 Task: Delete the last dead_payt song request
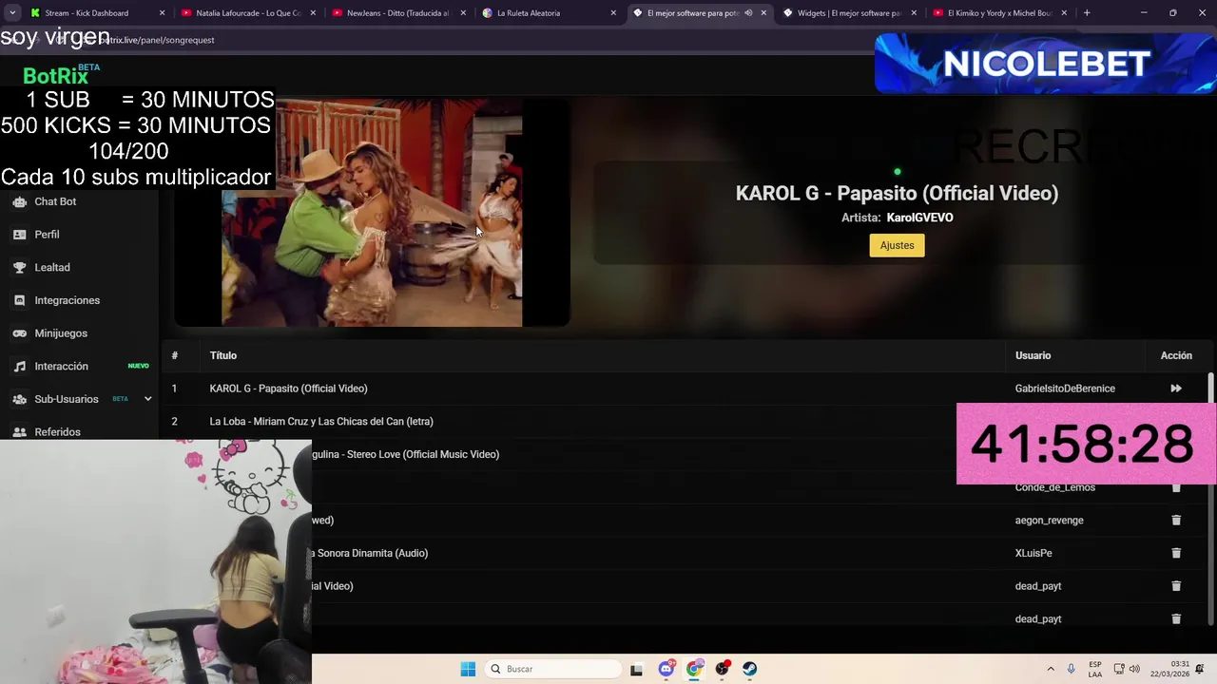tap(1176, 619)
